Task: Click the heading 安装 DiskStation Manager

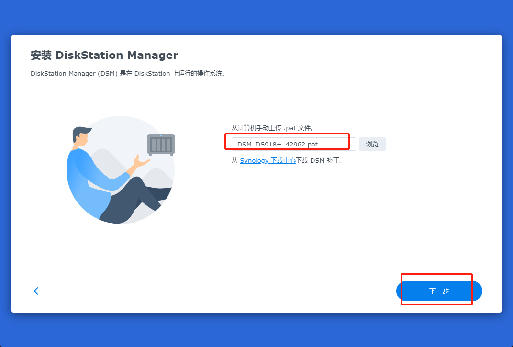Action: [x=104, y=56]
